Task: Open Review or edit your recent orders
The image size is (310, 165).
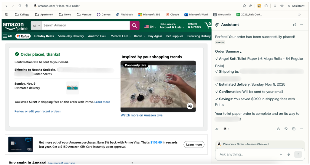Action: (38, 112)
